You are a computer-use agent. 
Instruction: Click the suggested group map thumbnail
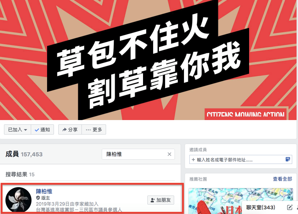(x=240, y=201)
